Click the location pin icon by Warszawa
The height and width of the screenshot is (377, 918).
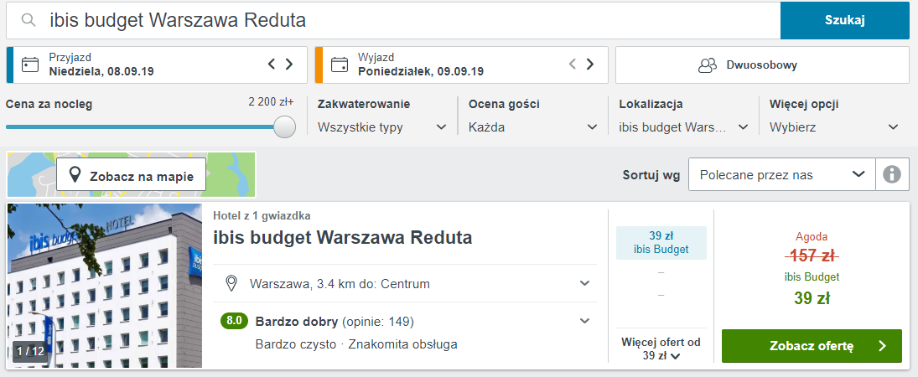click(231, 284)
